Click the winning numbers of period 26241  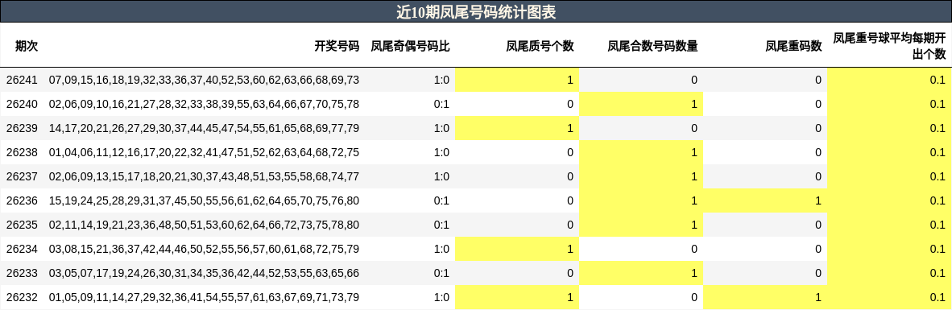pos(204,80)
